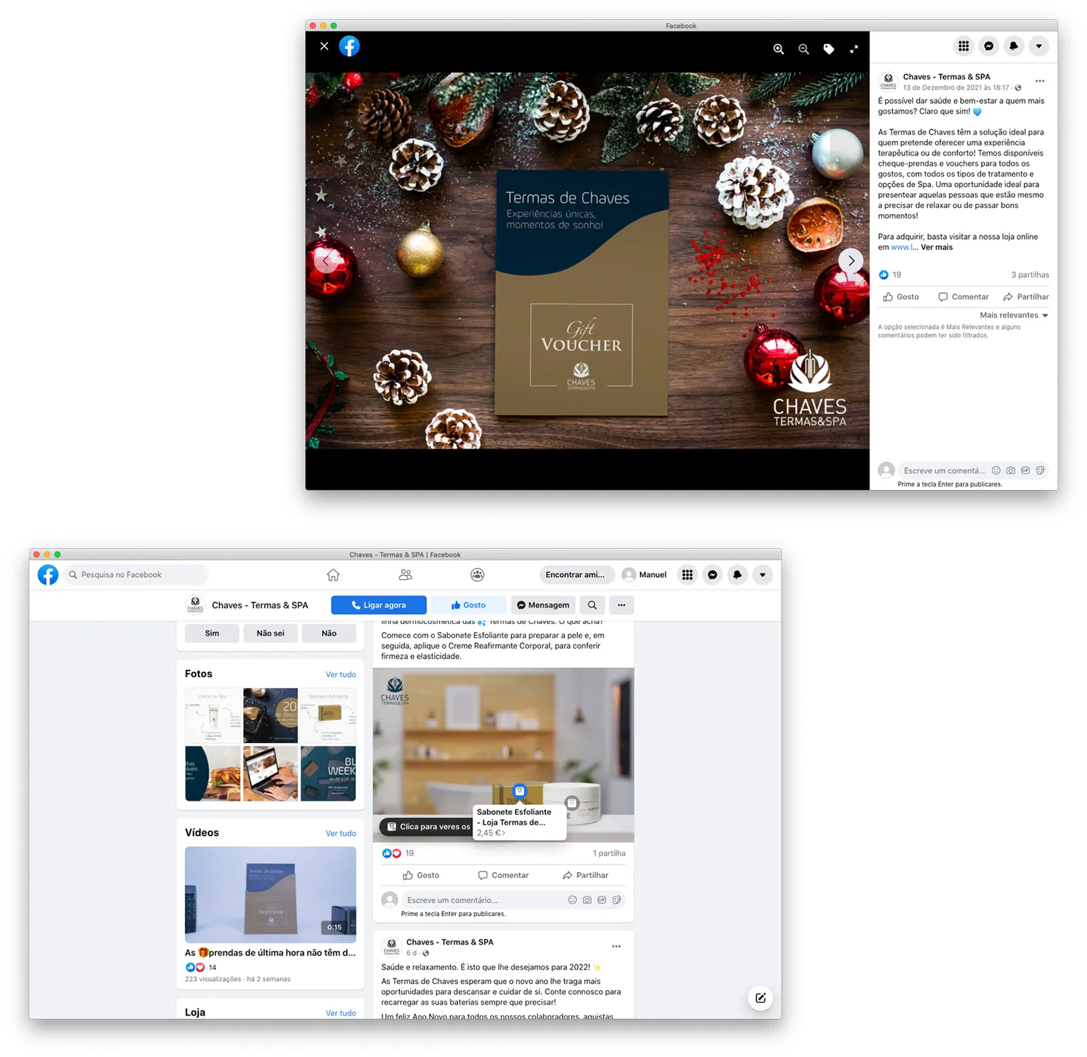Open the three-dot options for the voucher post

pyautogui.click(x=1039, y=81)
